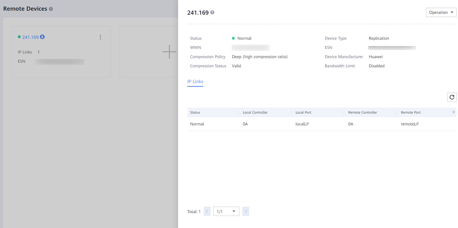Click the Local Controller column header
This screenshot has height=228, width=458.
click(x=255, y=112)
